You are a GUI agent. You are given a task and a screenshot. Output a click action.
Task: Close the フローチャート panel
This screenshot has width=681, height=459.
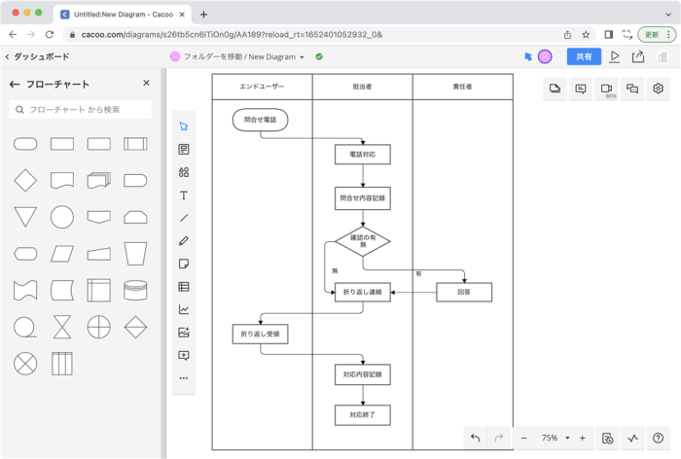146,83
